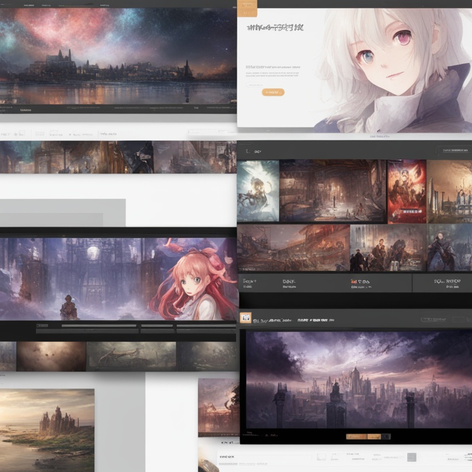Click the orange tab at top-left of white-haired girl page
The width and height of the screenshot is (472, 472).
tap(247, 9)
